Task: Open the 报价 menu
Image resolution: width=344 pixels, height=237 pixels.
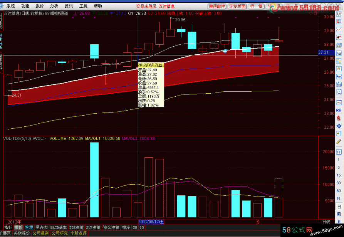Action: point(40,6)
